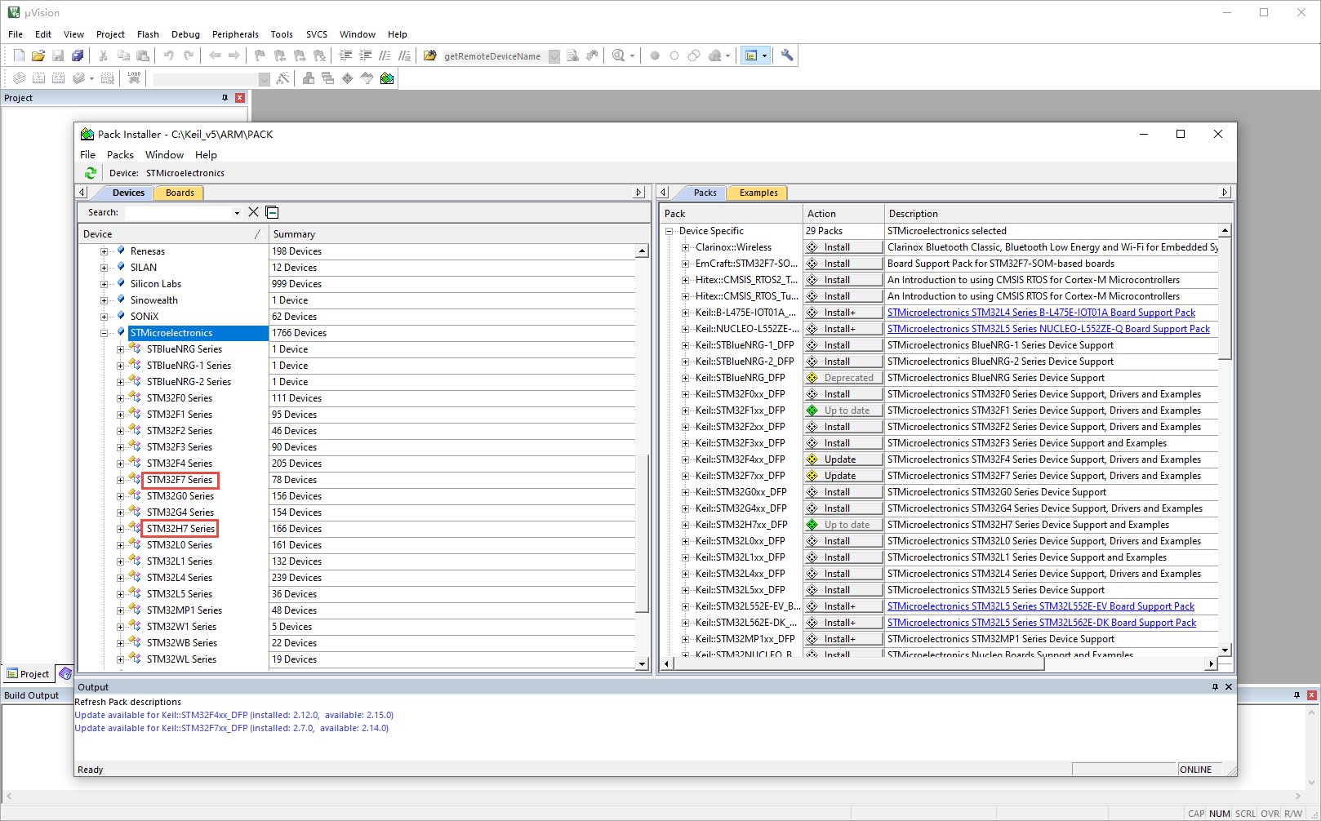Open the device Search field dropdown arrow
Viewport: 1321px width, 821px height.
237,213
